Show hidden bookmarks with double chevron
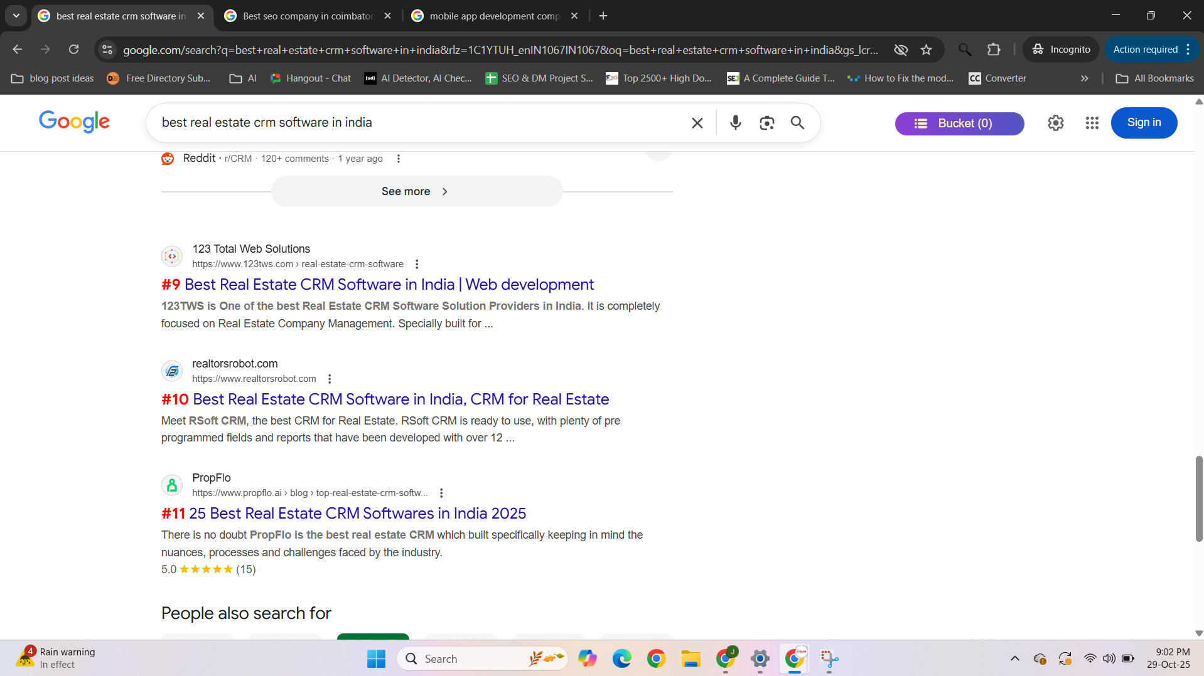This screenshot has height=676, width=1204. [x=1084, y=78]
